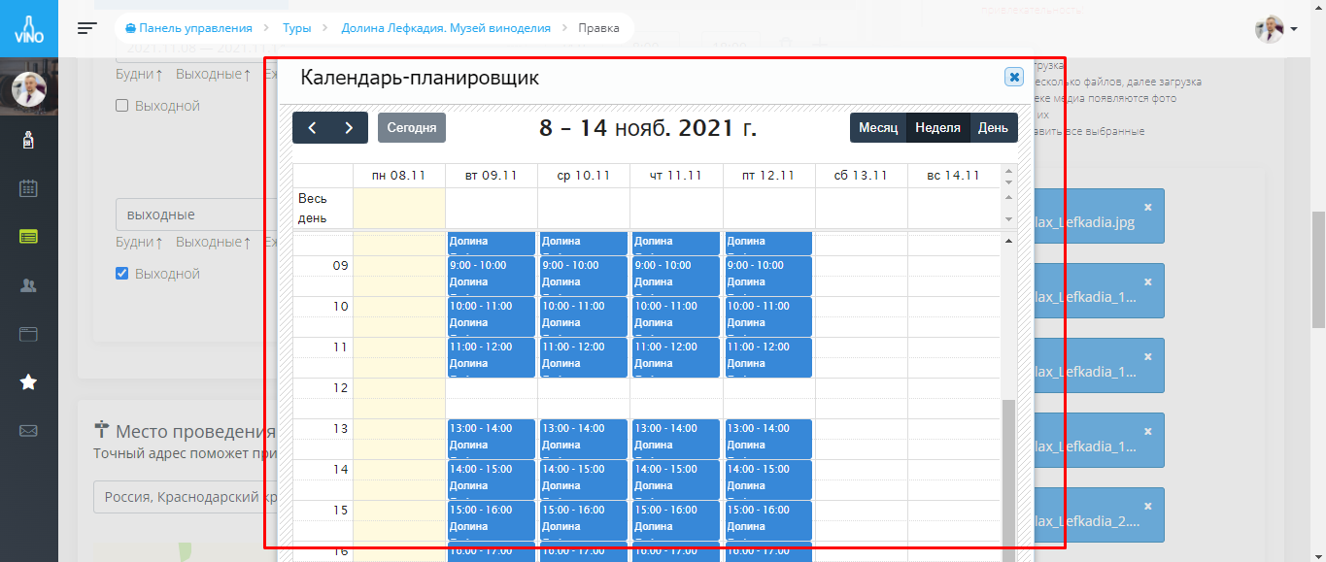Open the 14:00 - 15:00 event on пт 12.11

[768, 479]
